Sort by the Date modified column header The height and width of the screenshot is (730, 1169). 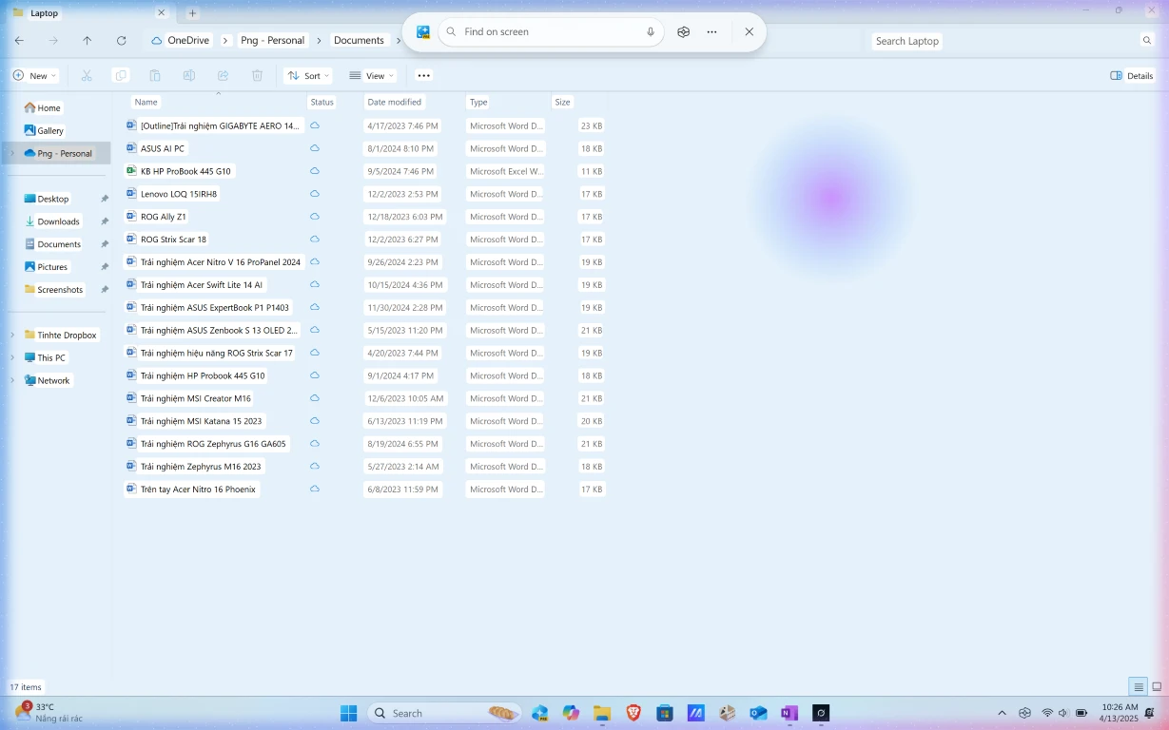394,102
